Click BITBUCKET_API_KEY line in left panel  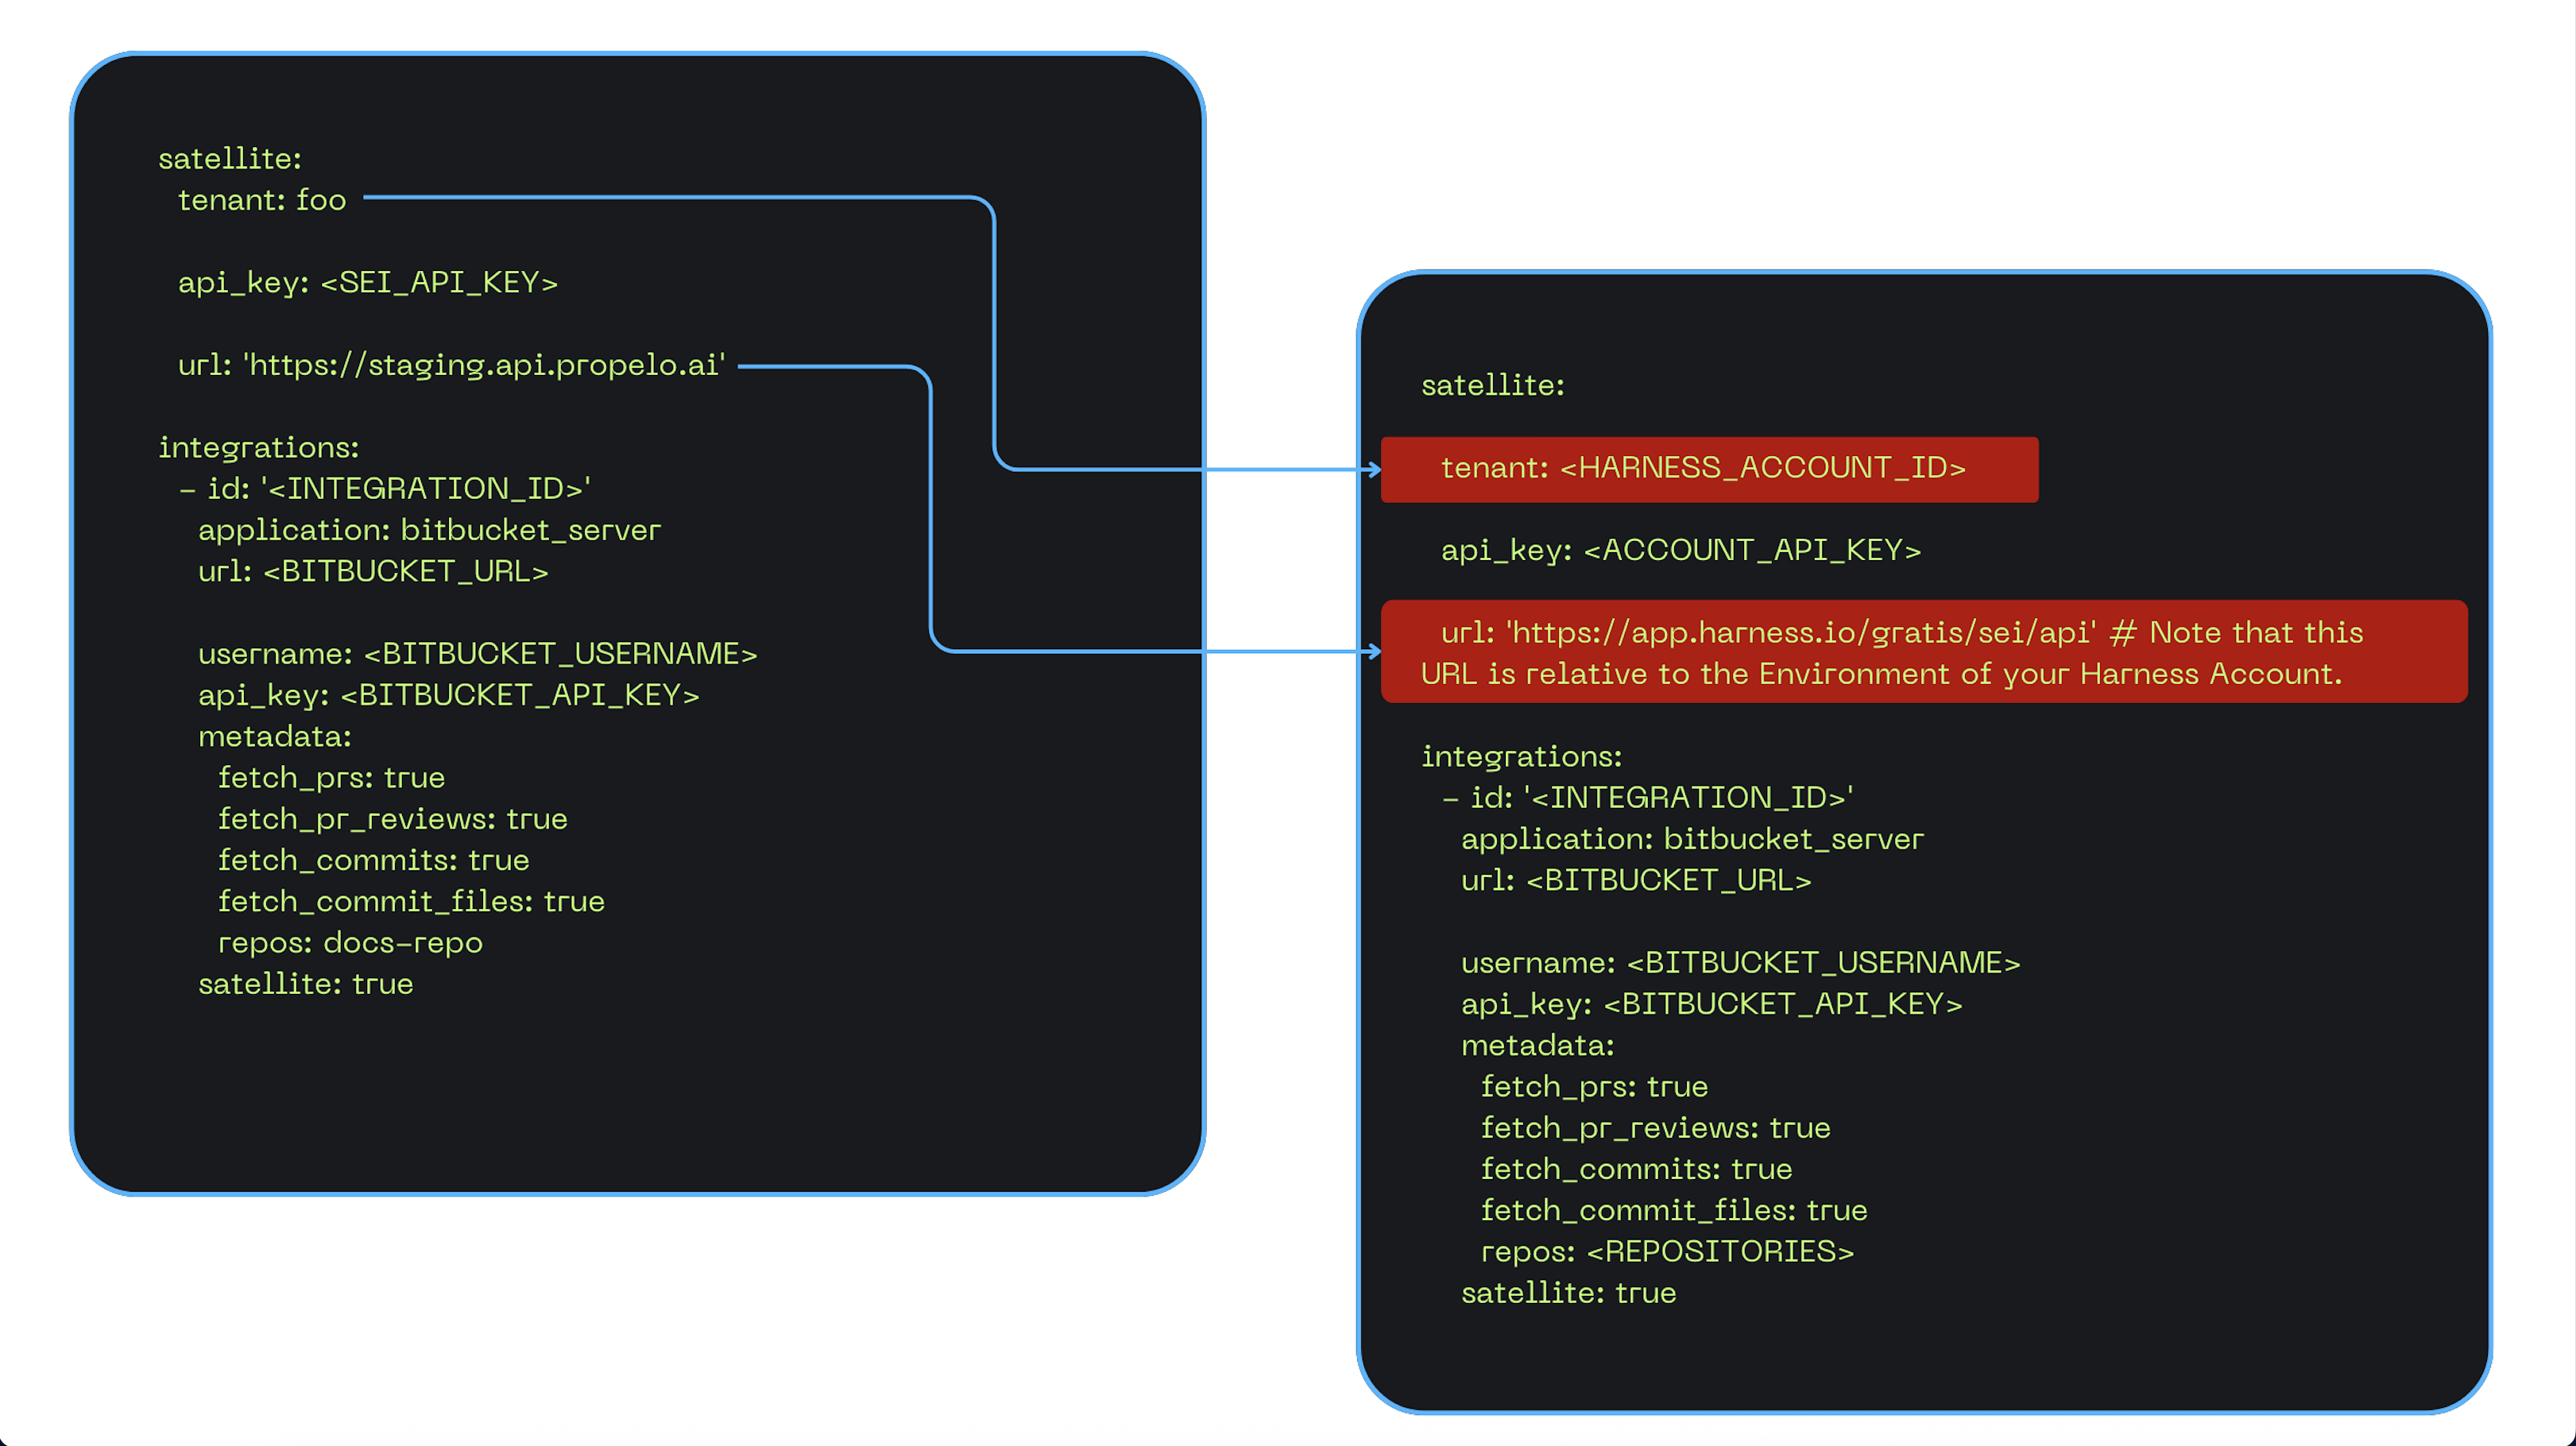(448, 695)
